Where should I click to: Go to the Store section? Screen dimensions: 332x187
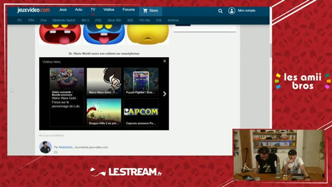[151, 11]
